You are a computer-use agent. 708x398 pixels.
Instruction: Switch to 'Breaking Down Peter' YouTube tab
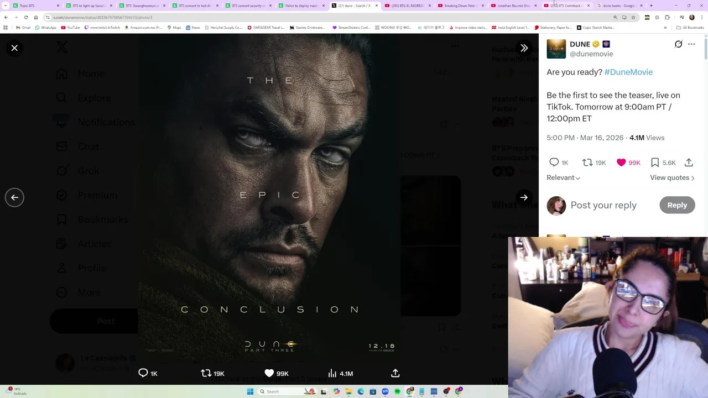(x=460, y=6)
